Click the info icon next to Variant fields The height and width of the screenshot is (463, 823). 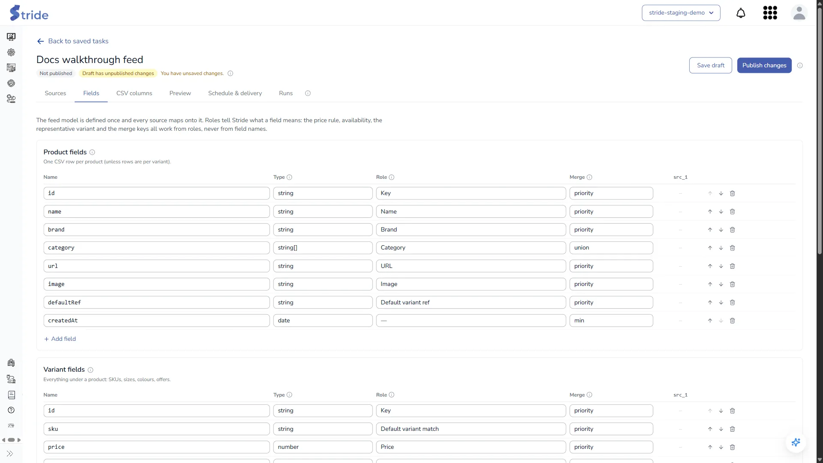click(90, 370)
